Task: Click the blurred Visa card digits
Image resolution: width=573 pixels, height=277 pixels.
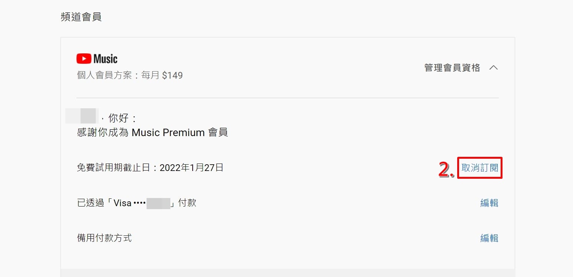Action: click(x=158, y=204)
